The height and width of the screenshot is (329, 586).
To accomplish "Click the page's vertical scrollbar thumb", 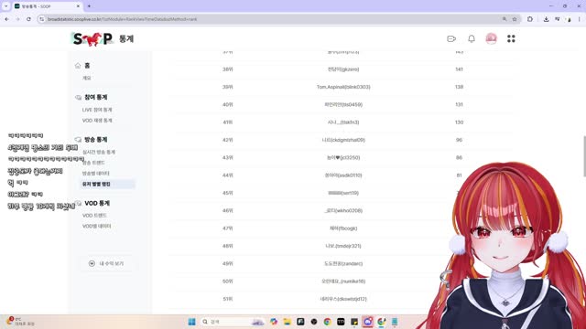I will click(584, 156).
